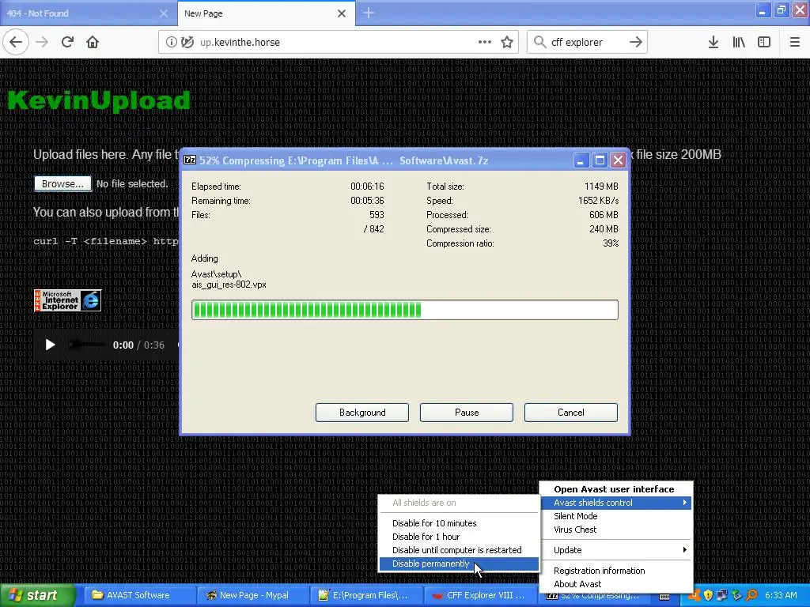This screenshot has height=607, width=810.
Task: Click the Background button in 7-Zip
Action: point(362,413)
